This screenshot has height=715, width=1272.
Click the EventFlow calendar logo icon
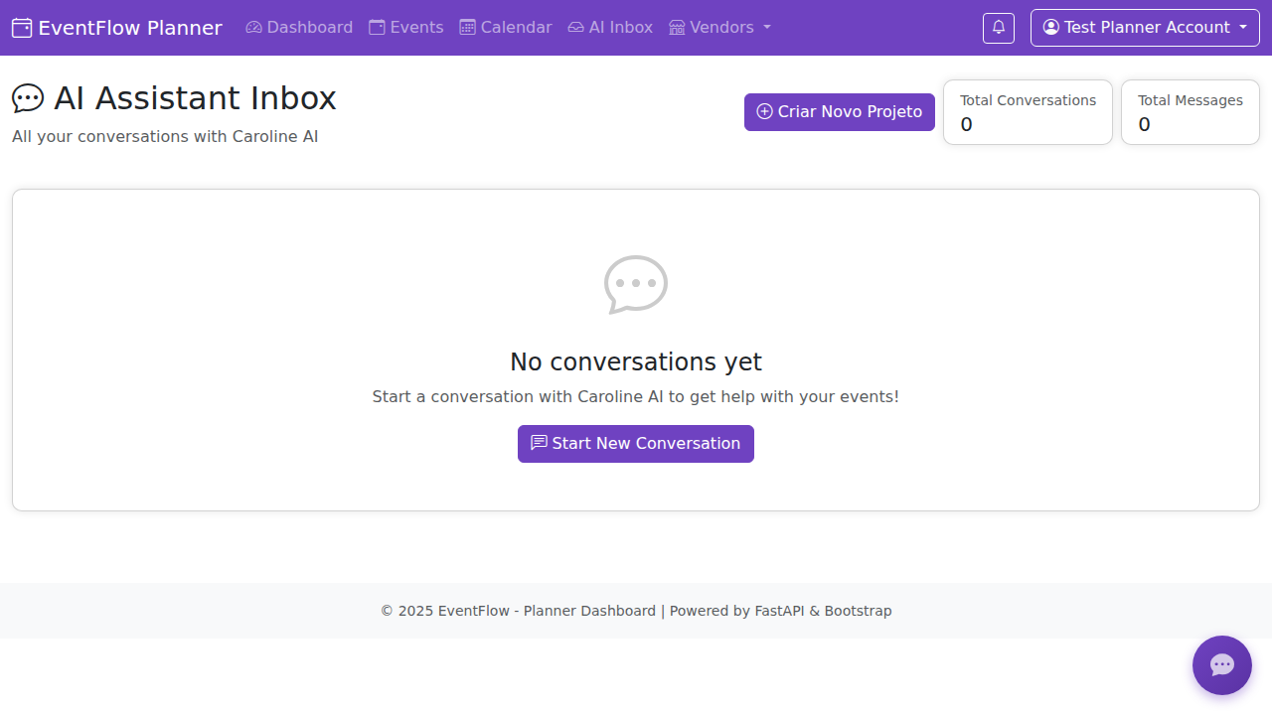pos(22,28)
